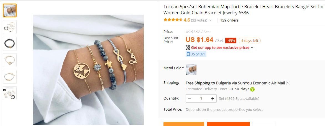Expand the exclusive app prices arrow
325x126 pixels.
[252, 48]
